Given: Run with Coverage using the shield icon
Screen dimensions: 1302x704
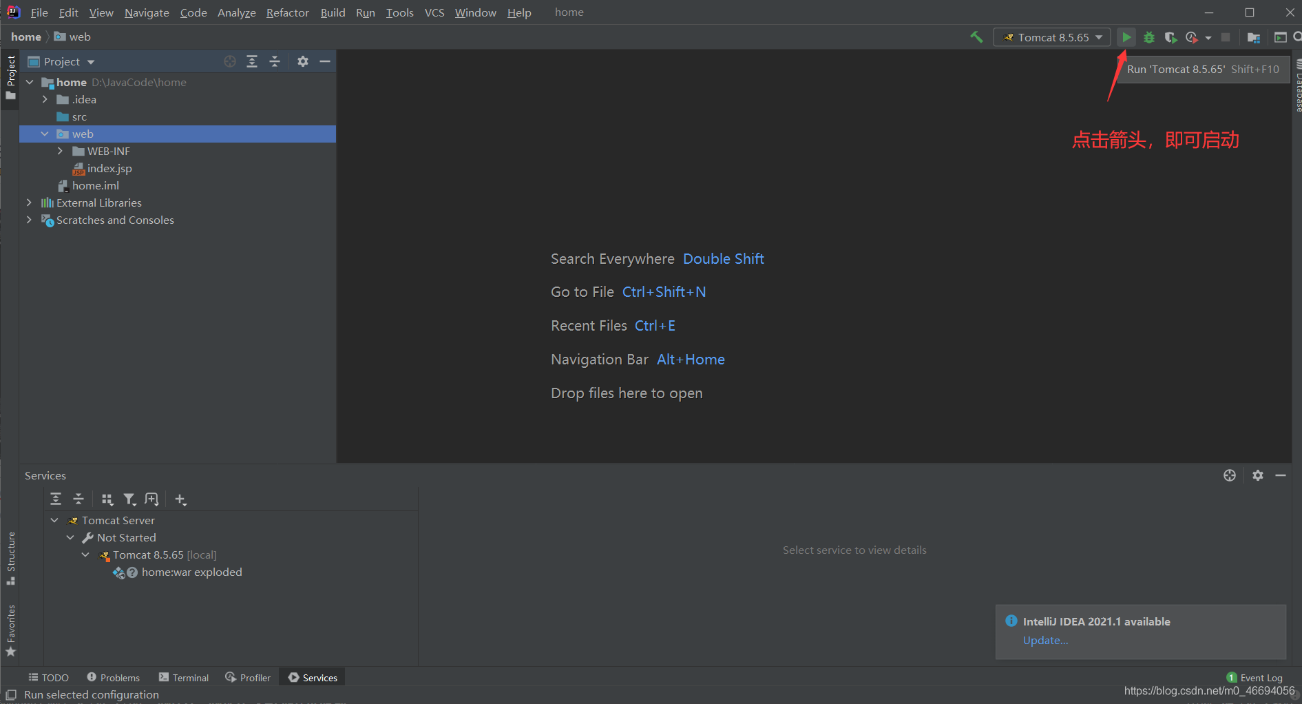Looking at the screenshot, I should tap(1170, 37).
